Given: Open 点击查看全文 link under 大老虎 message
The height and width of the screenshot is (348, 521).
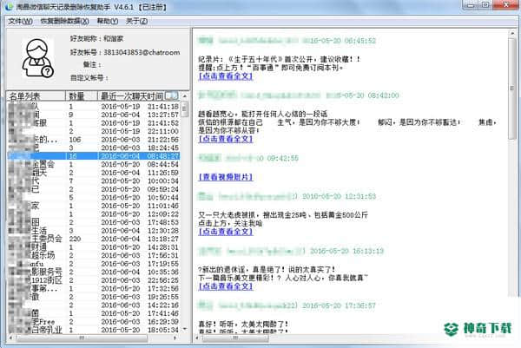Looking at the screenshot, I should (226, 232).
